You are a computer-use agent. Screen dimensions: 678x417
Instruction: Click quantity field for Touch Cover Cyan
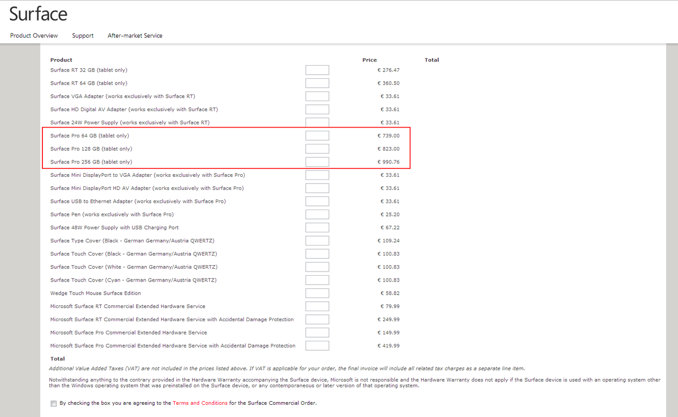(x=317, y=280)
